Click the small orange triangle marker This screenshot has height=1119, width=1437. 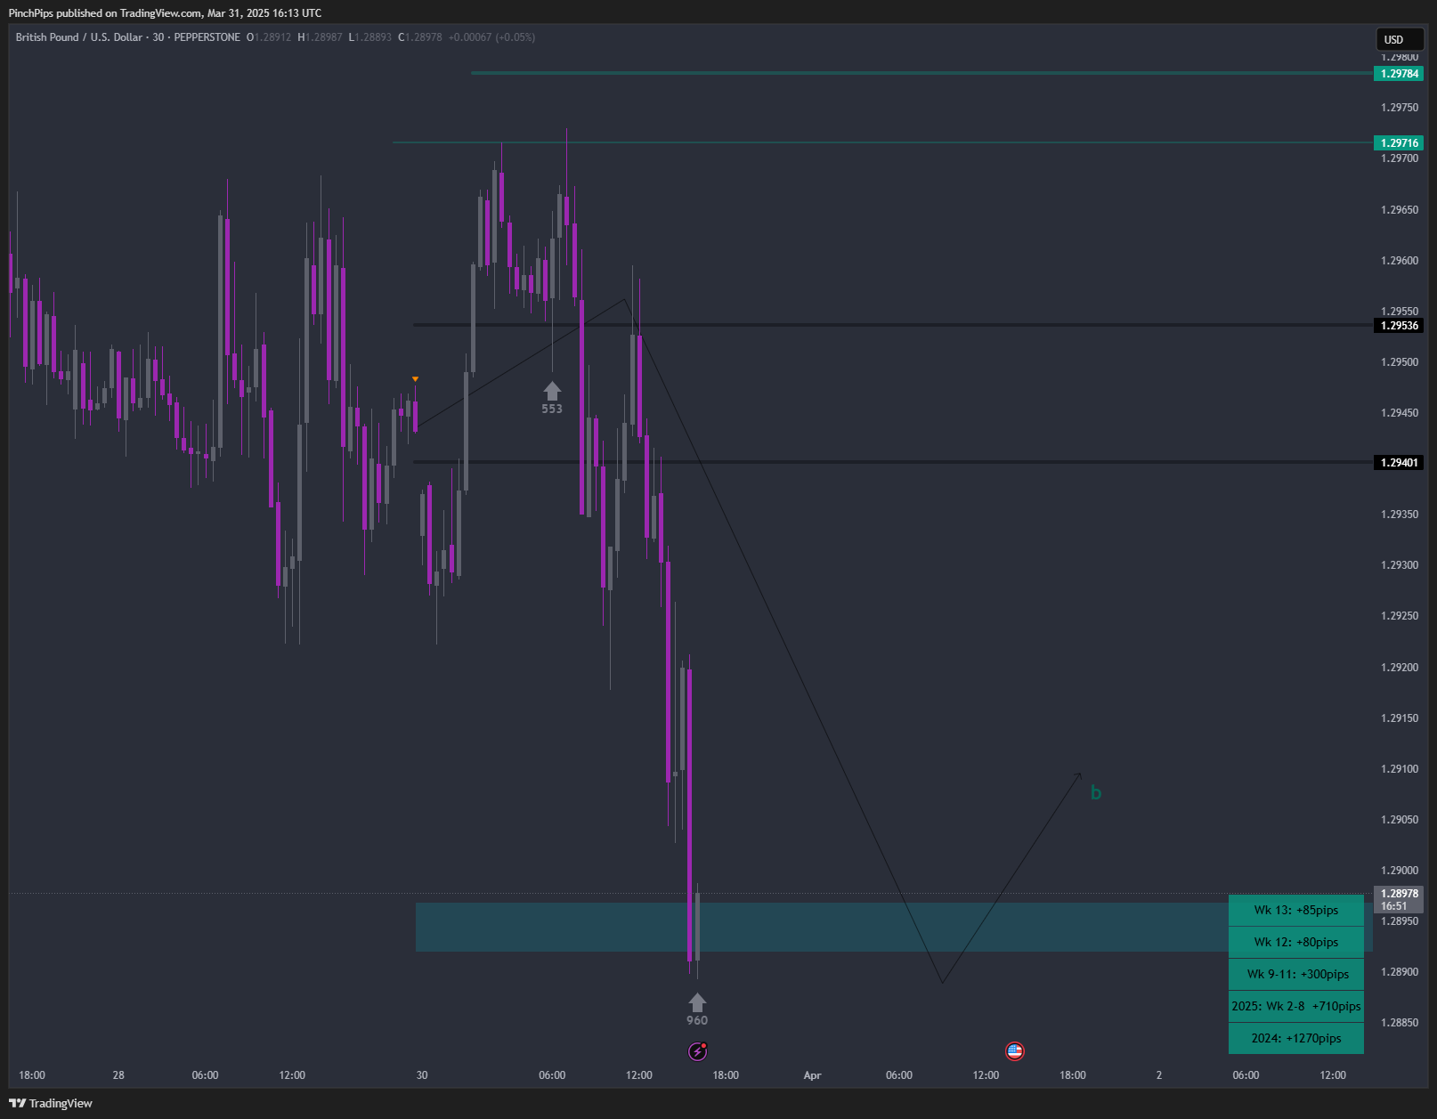point(415,379)
